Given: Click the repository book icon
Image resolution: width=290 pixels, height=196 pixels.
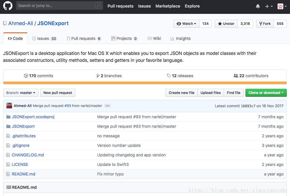Looking at the screenshot, I should [x=5, y=23].
